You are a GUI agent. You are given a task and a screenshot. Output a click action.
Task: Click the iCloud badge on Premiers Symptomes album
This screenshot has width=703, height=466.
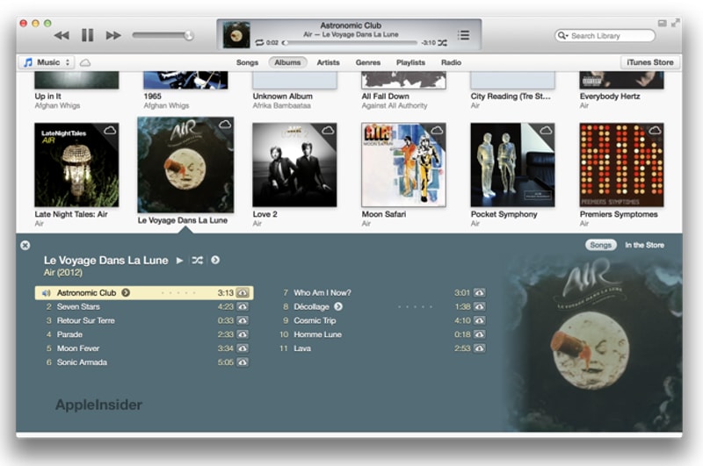point(655,130)
